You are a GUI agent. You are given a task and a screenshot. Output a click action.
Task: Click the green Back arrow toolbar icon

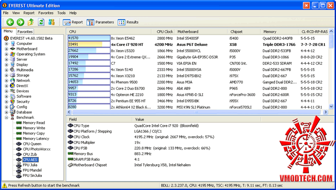pyautogui.click(x=10, y=22)
